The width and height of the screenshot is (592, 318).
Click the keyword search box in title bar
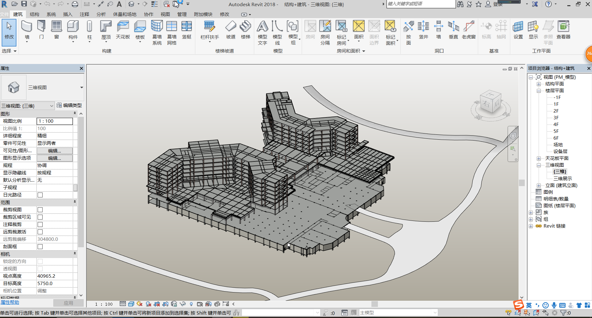[421, 4]
